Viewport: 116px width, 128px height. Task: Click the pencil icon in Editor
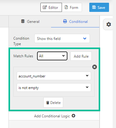pos(45,7)
